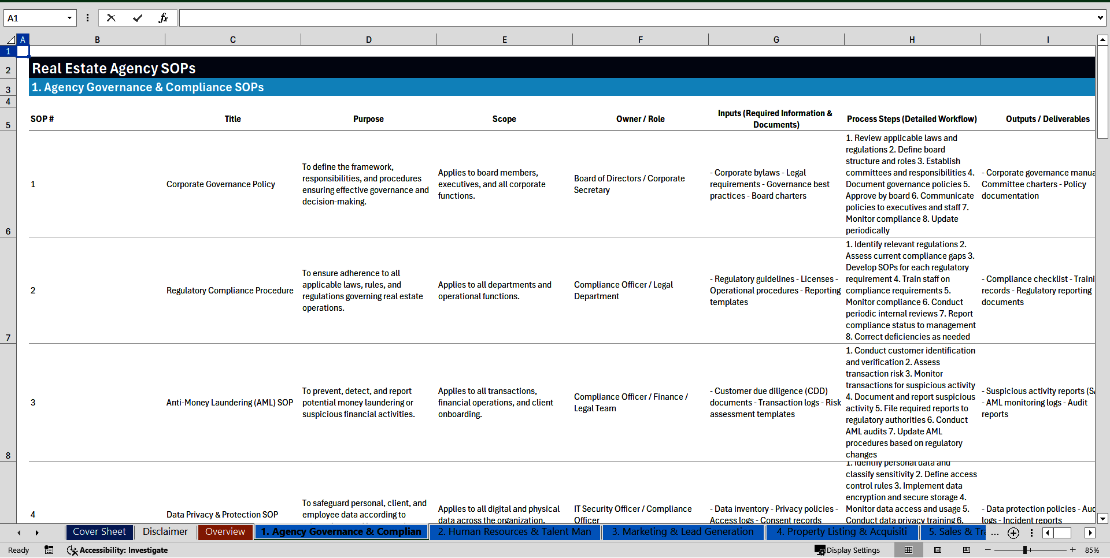The height and width of the screenshot is (558, 1110).
Task: Adjust the zoom slider handle
Action: 1025,550
